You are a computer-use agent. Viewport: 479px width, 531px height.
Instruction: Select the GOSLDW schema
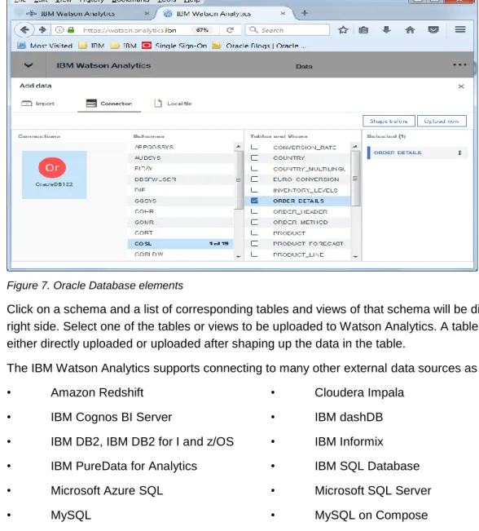181,254
